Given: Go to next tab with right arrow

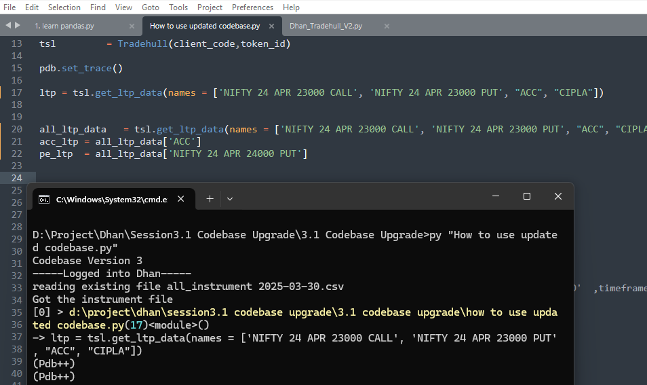Looking at the screenshot, I should [x=18, y=25].
